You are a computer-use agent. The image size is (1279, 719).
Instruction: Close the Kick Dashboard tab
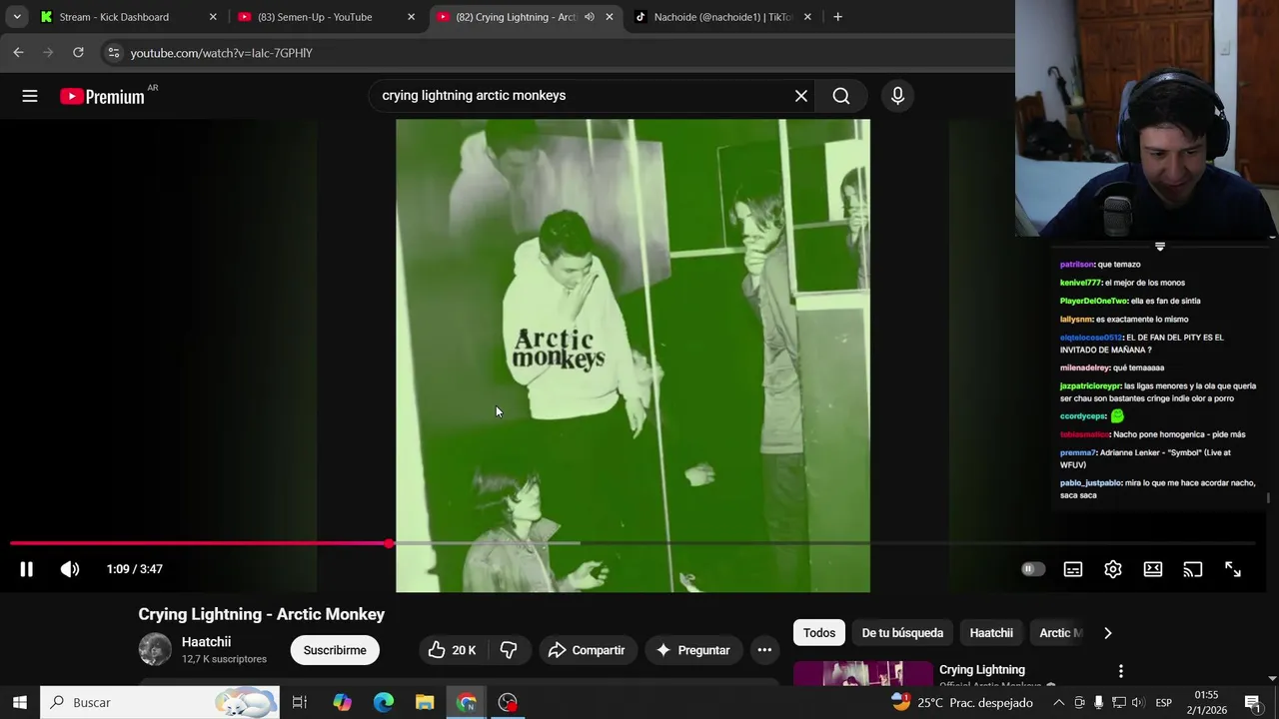(x=213, y=17)
